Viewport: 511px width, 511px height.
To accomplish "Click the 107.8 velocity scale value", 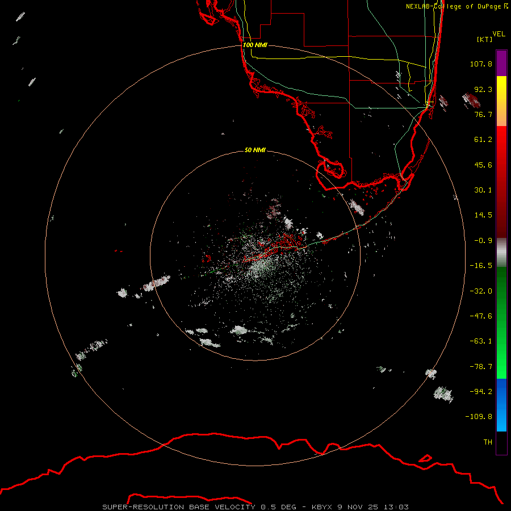I will pyautogui.click(x=481, y=64).
